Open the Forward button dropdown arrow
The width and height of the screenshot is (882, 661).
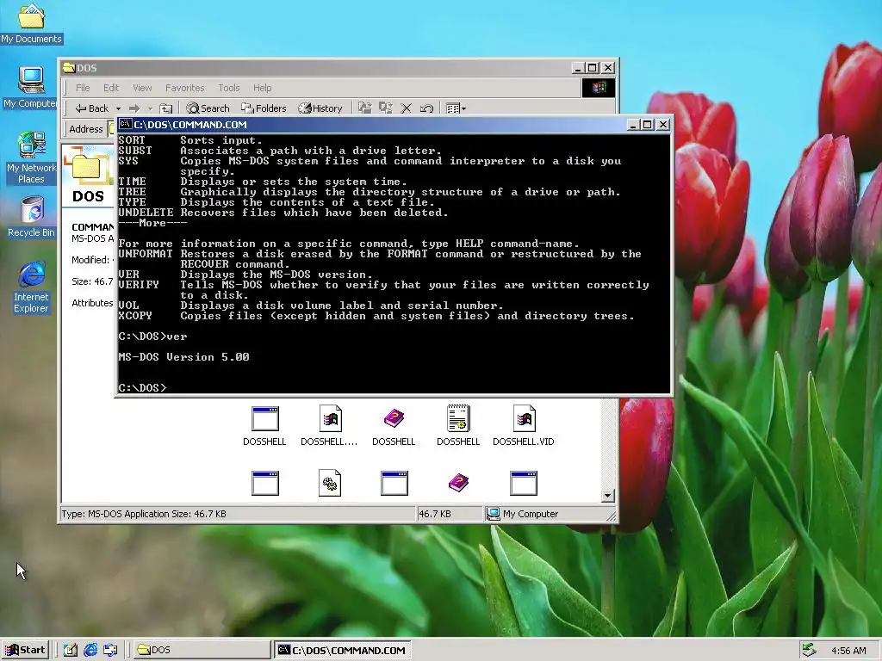150,108
